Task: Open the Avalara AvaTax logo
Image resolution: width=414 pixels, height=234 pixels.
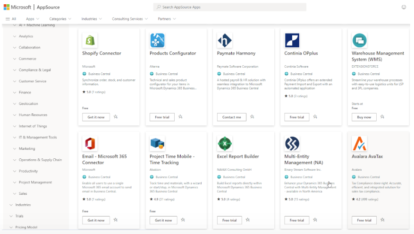Action: pos(359,143)
